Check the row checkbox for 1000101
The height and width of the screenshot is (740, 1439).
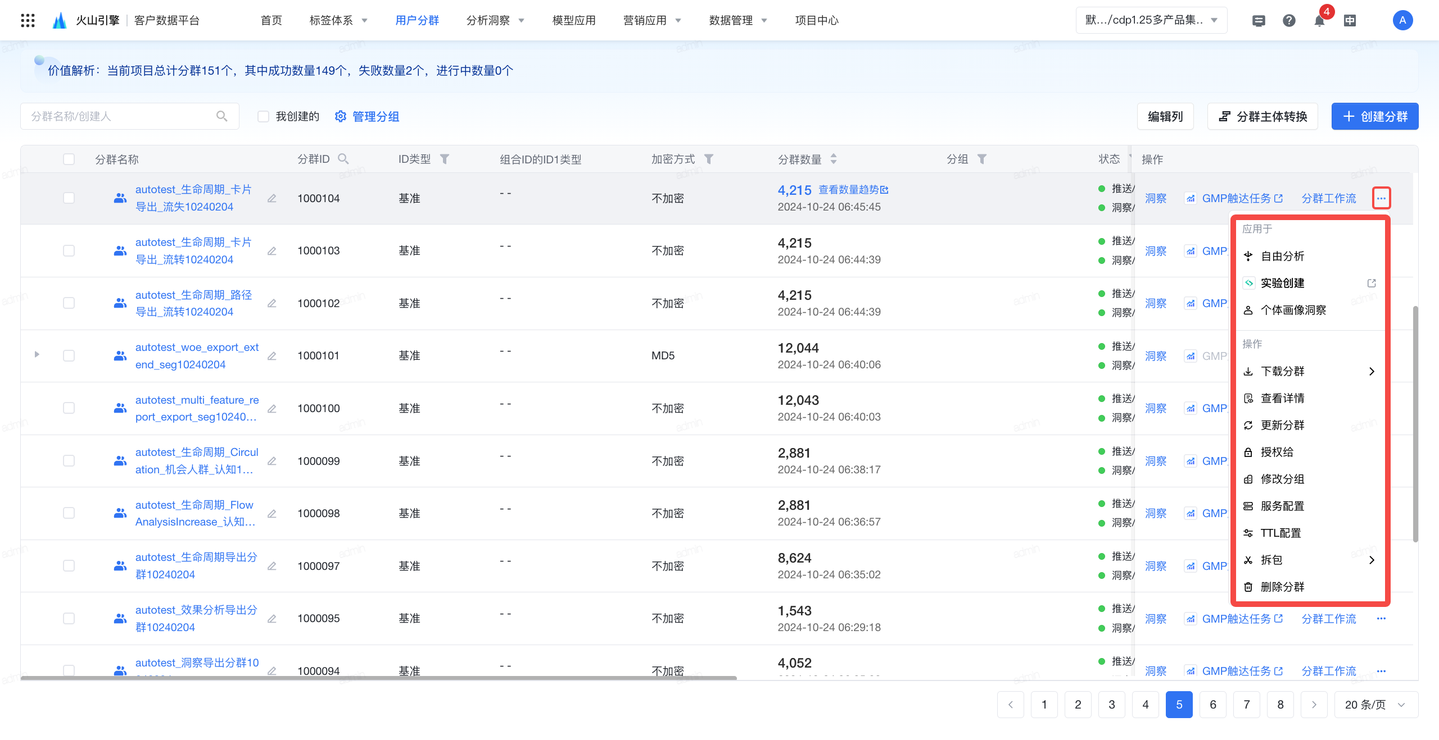(69, 356)
